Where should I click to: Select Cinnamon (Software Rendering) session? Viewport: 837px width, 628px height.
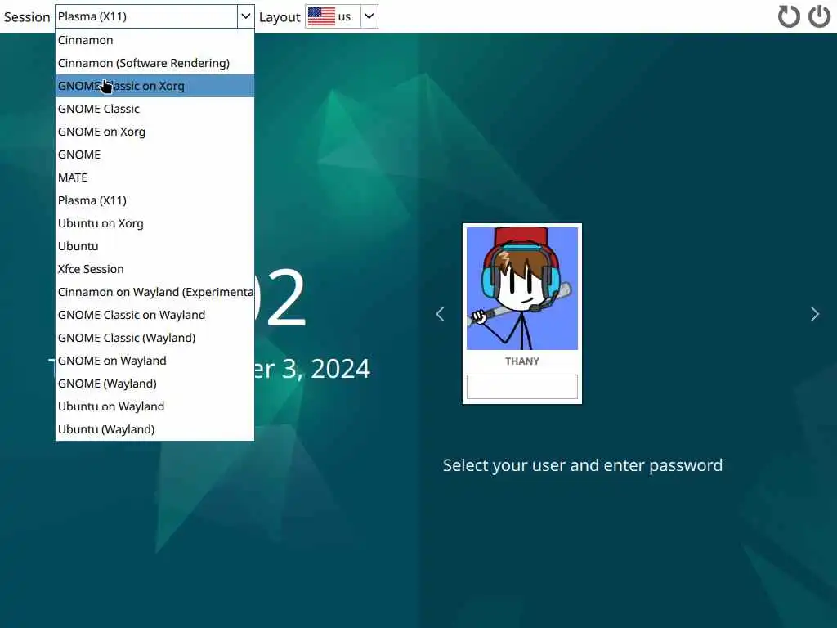pos(154,63)
